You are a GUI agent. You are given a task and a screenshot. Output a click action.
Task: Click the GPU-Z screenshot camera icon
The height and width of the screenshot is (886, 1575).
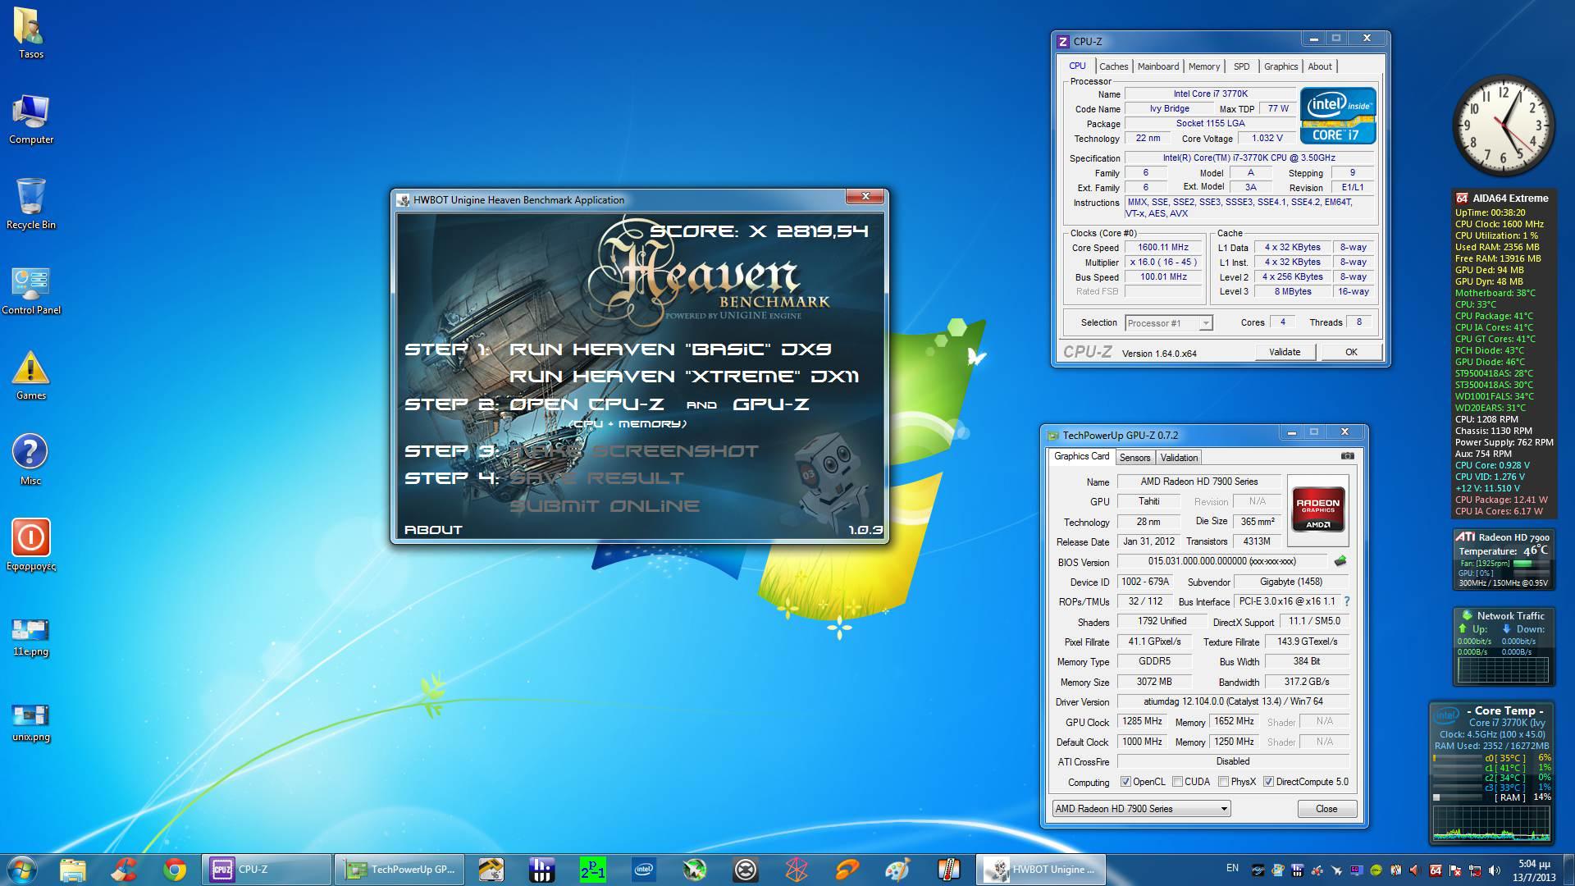point(1347,456)
